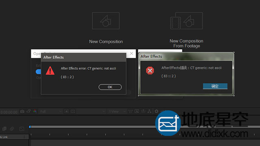Toggle the blue switch in Open Project dialog
Screen dimensions: 260x146
point(39,72)
